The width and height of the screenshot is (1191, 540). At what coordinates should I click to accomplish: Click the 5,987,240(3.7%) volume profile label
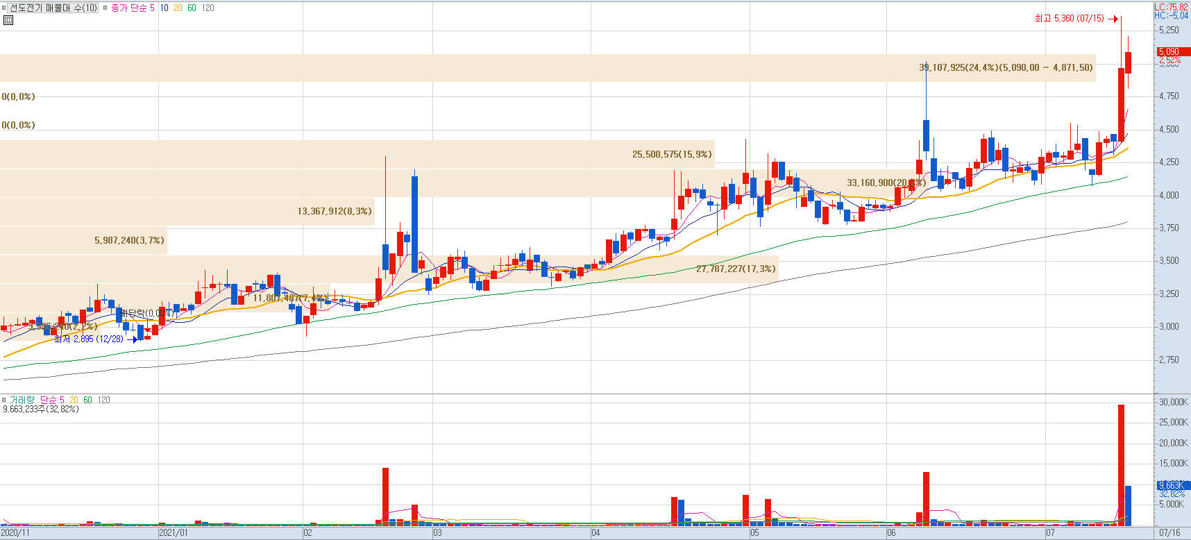(130, 240)
